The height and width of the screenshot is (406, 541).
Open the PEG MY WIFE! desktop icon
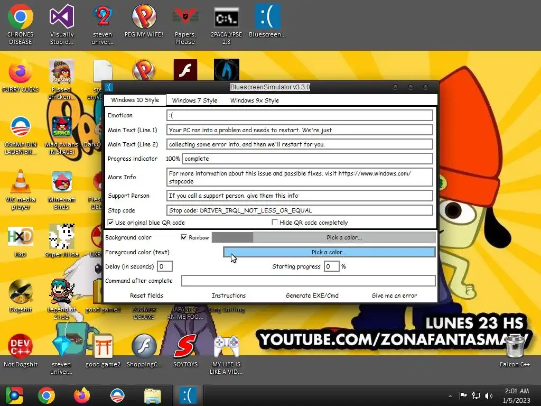[x=144, y=21]
